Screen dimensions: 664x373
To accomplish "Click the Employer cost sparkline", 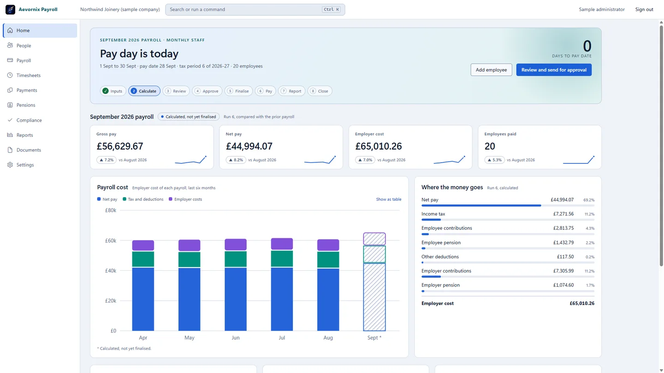I will pos(450,160).
